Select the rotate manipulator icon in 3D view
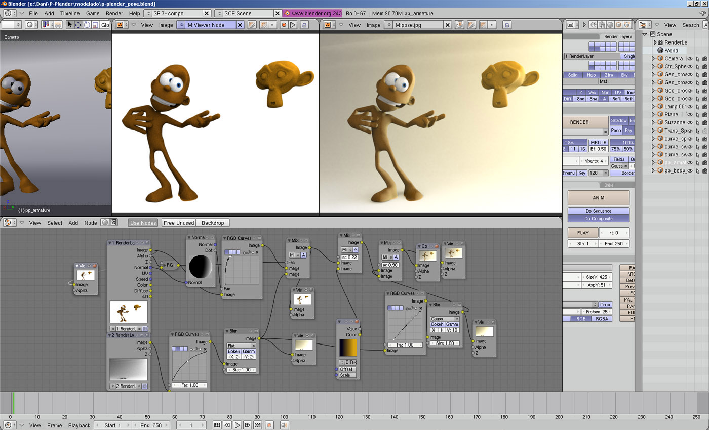This screenshot has height=430, width=709. click(87, 25)
